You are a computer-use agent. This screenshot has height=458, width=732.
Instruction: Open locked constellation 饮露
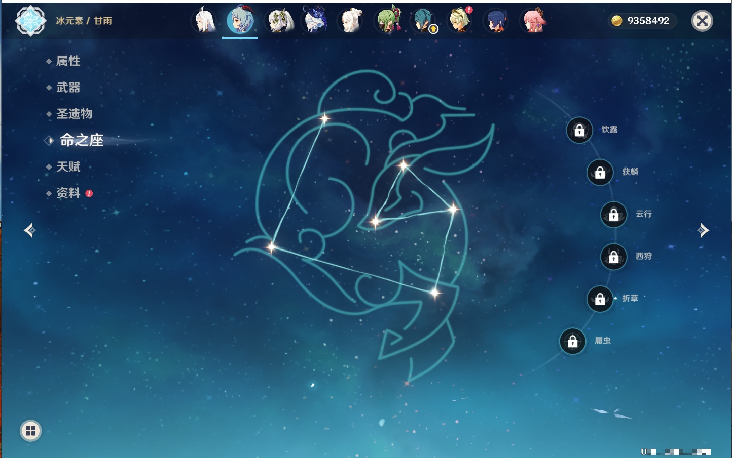point(579,131)
